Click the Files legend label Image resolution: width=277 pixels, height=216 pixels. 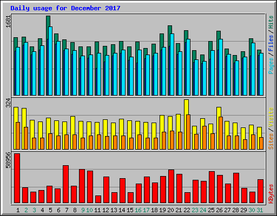pos(271,43)
